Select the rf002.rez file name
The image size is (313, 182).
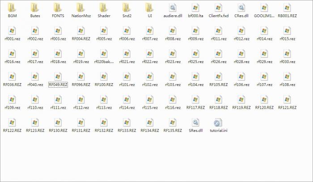pos(35,39)
